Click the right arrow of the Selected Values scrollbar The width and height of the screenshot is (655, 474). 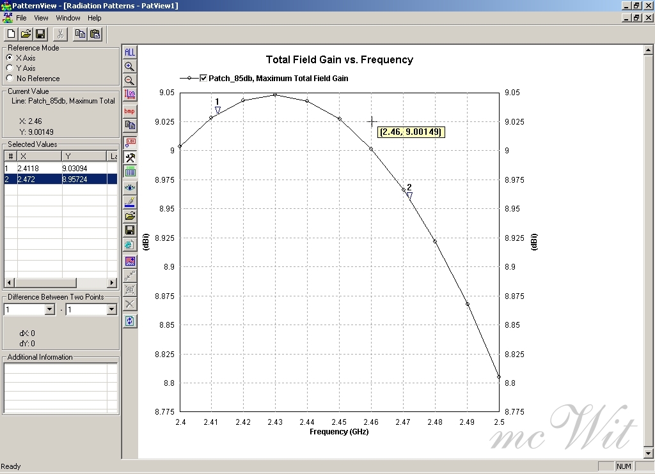(x=112, y=282)
